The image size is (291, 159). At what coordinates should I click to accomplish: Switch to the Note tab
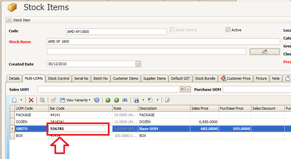click(x=275, y=78)
